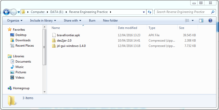Open the Organize menu
This screenshot has width=219, height=110.
click(15, 21)
